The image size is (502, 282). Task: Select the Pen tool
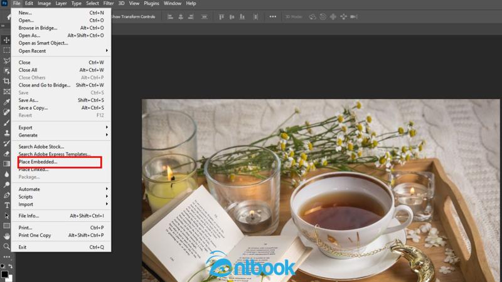pyautogui.click(x=6, y=195)
